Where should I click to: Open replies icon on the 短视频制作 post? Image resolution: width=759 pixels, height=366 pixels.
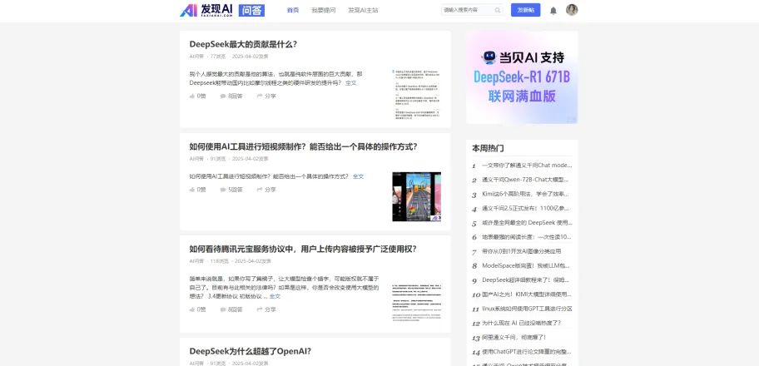[223, 190]
